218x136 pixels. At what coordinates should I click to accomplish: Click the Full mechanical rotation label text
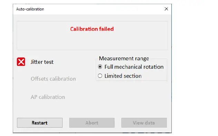134,67
